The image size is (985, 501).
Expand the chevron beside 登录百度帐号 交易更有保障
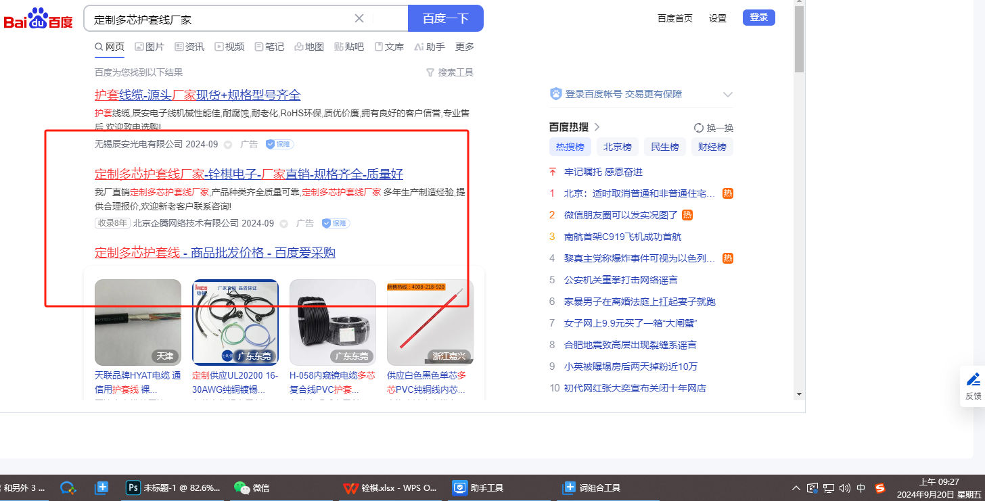(x=728, y=94)
